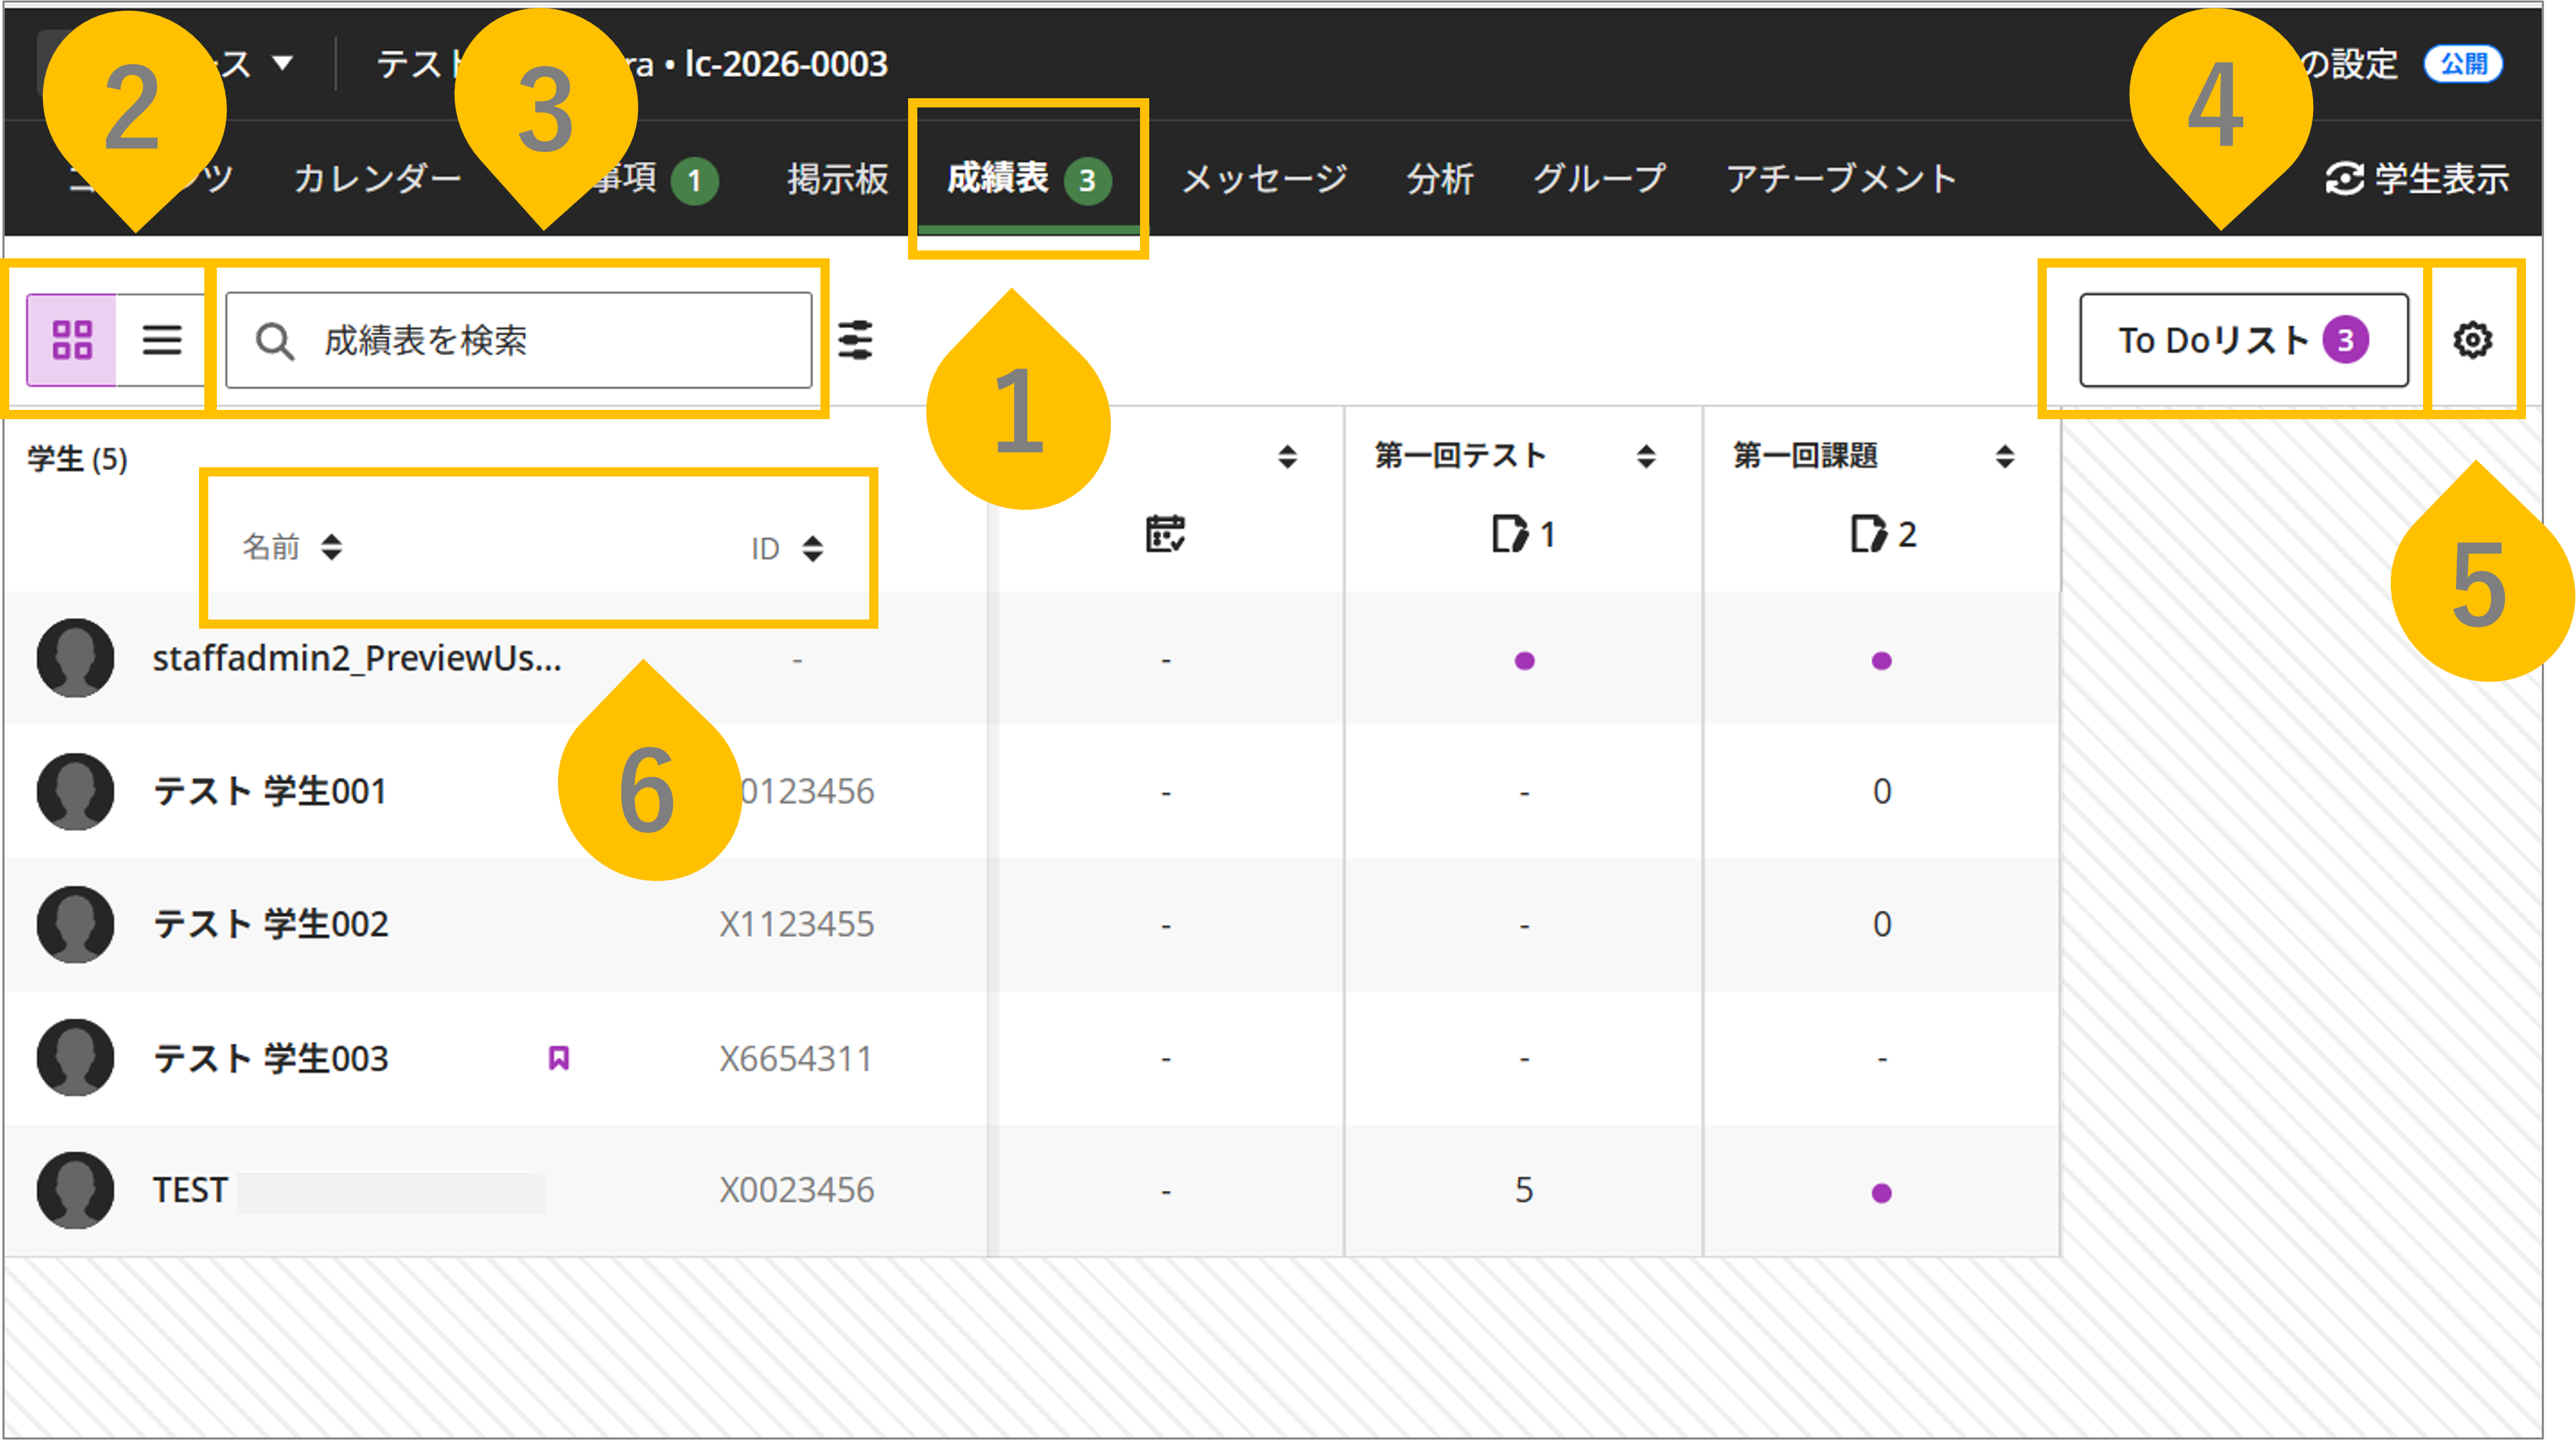Click ID X6654311 cell

click(x=796, y=1058)
